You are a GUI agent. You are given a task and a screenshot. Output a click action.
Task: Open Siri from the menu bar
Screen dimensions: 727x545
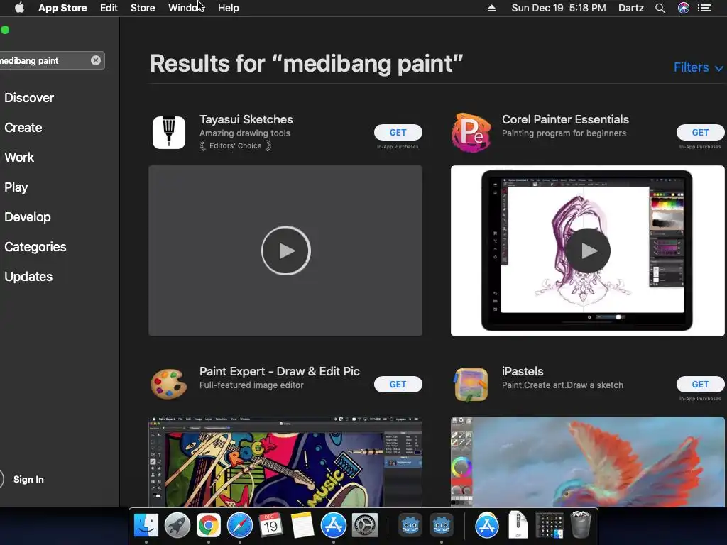[684, 8]
